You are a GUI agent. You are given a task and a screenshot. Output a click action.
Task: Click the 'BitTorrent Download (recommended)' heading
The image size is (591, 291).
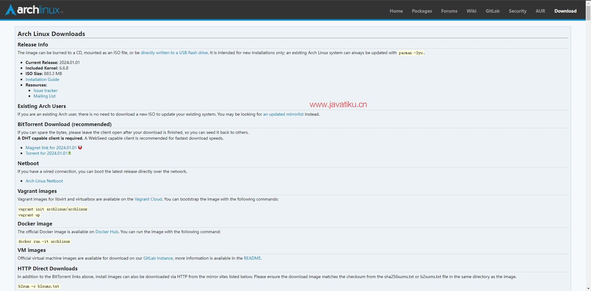click(x=65, y=124)
